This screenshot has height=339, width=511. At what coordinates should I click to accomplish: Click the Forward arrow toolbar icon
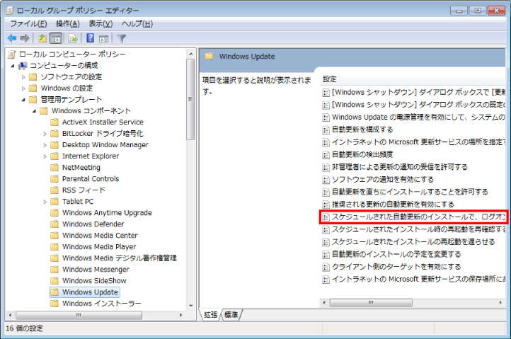pos(25,38)
